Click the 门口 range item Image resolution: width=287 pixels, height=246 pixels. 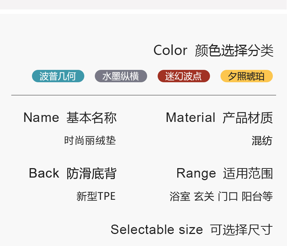coord(228,197)
